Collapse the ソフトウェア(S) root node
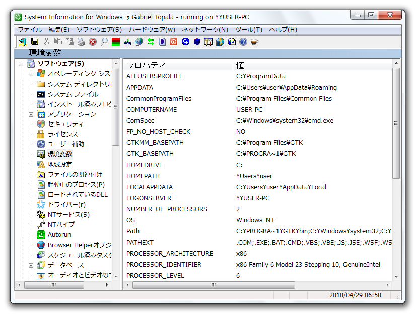The width and height of the screenshot is (417, 316). [x=21, y=64]
